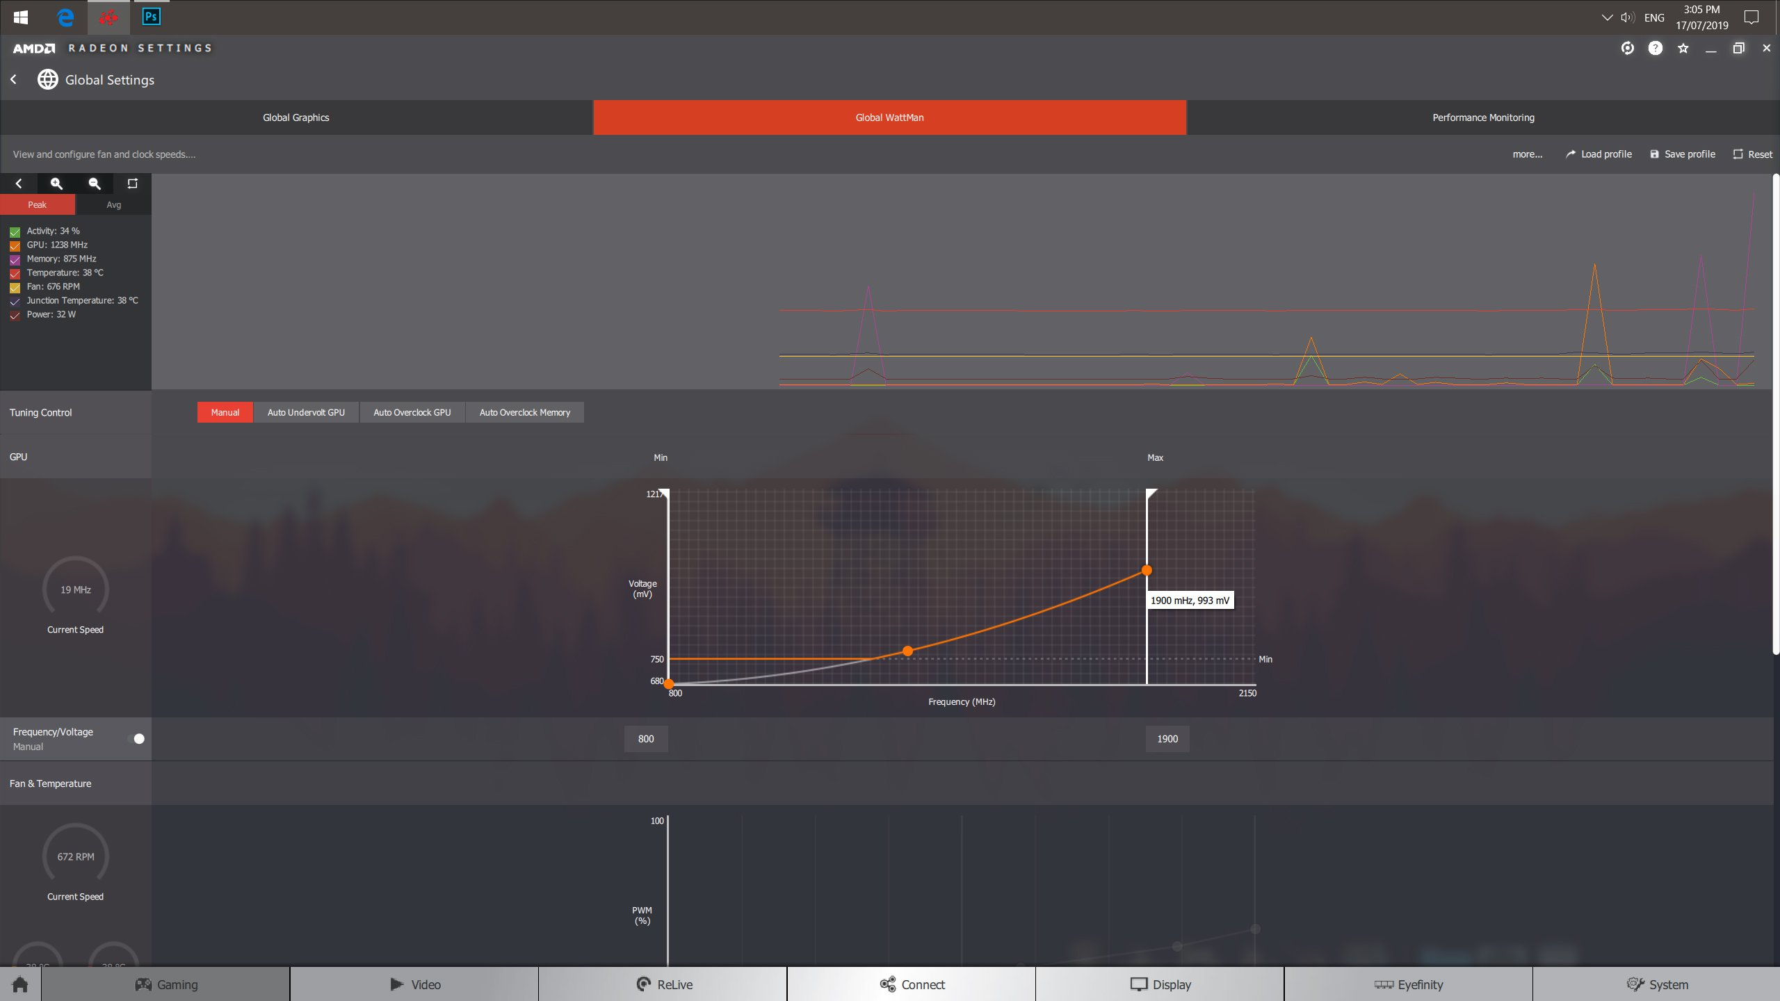Toggle the Temperature metric checkbox
1780x1001 pixels.
(15, 273)
